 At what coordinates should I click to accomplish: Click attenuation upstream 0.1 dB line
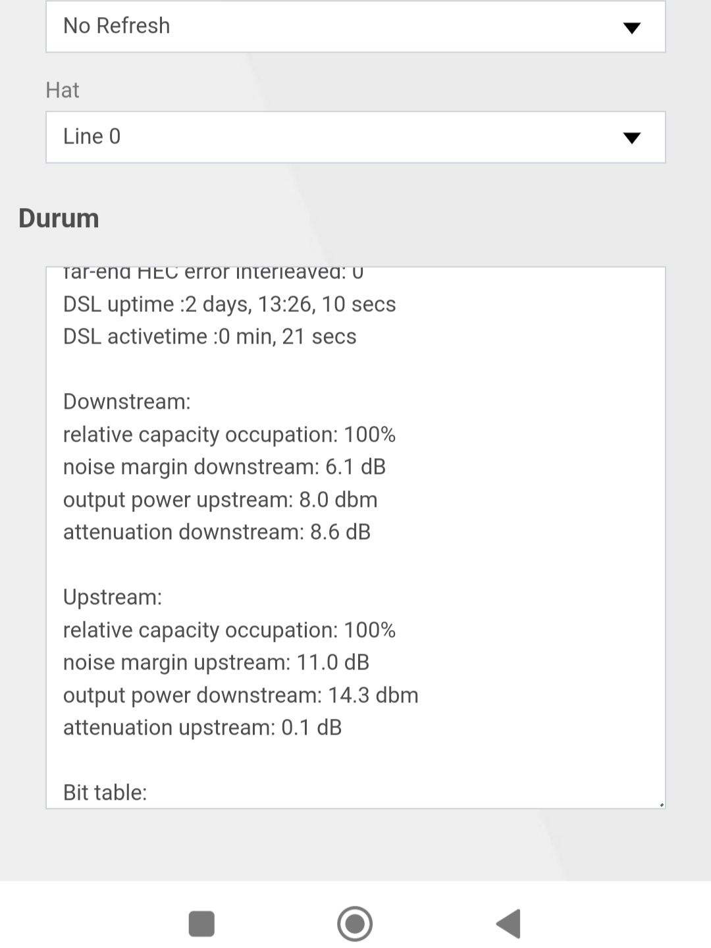pyautogui.click(x=203, y=727)
